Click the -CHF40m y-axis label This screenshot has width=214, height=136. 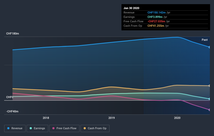tap(12, 111)
